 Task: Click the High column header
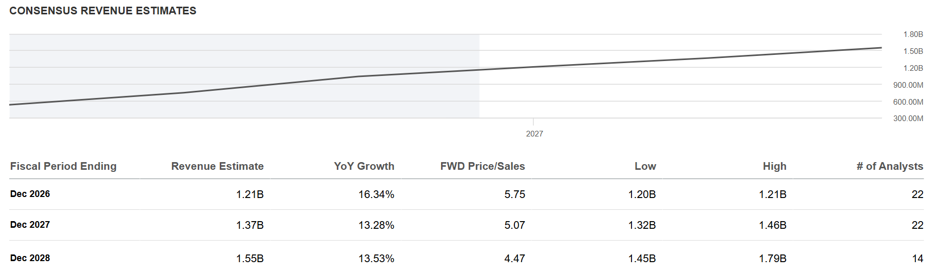(x=775, y=166)
